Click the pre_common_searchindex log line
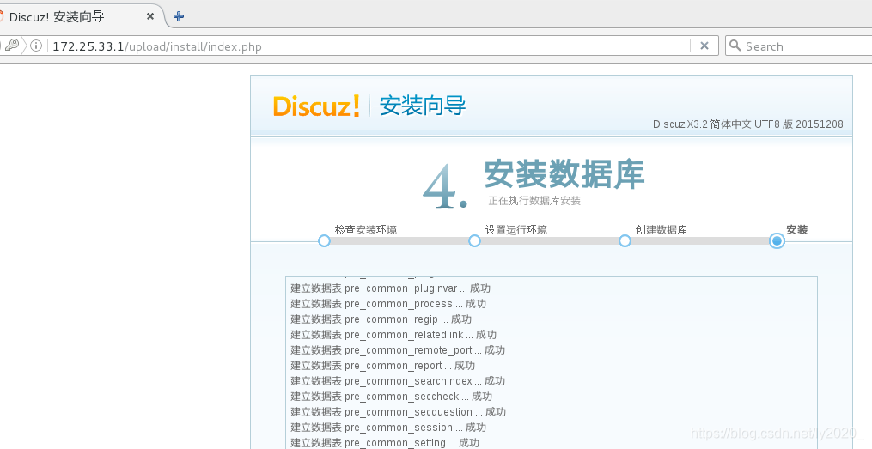The image size is (872, 449). (x=398, y=381)
